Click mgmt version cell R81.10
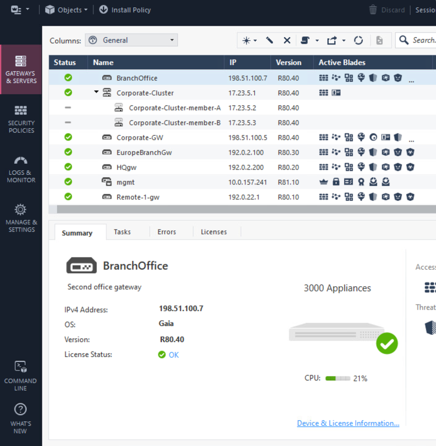The image size is (436, 446). click(288, 182)
